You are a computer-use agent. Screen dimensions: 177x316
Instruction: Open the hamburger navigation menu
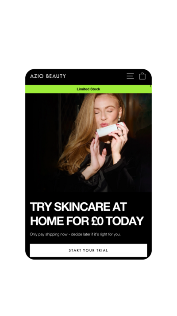point(130,76)
